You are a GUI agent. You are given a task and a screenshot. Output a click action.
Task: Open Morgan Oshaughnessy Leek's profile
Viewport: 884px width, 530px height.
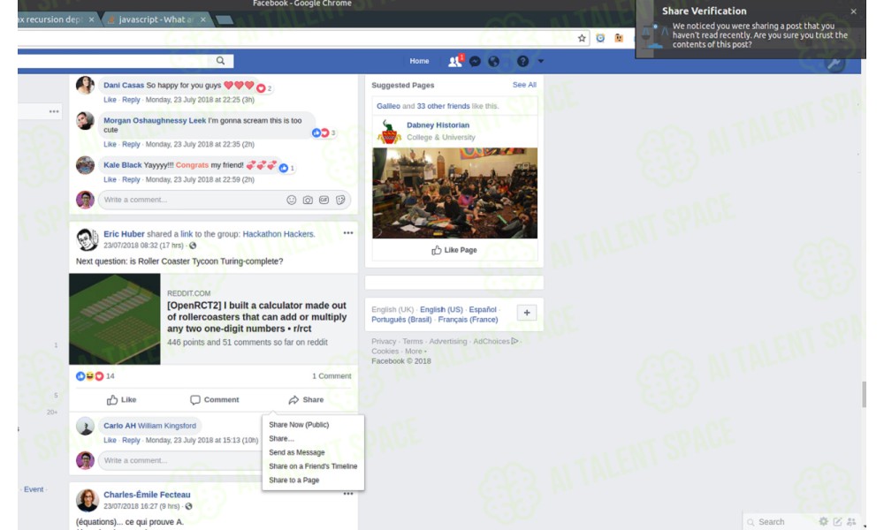tap(155, 120)
